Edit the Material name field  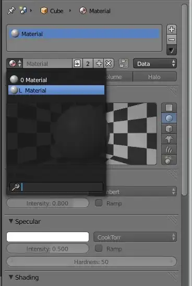[47, 63]
